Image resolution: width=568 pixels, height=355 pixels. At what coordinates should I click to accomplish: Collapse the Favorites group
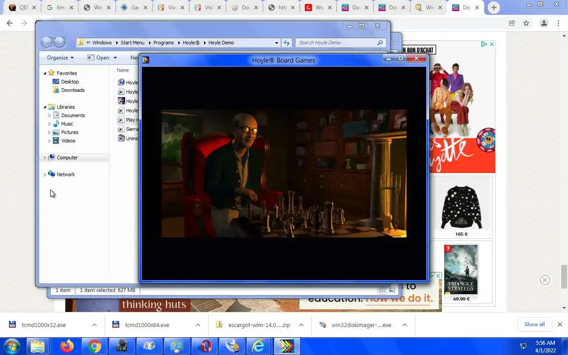click(45, 73)
